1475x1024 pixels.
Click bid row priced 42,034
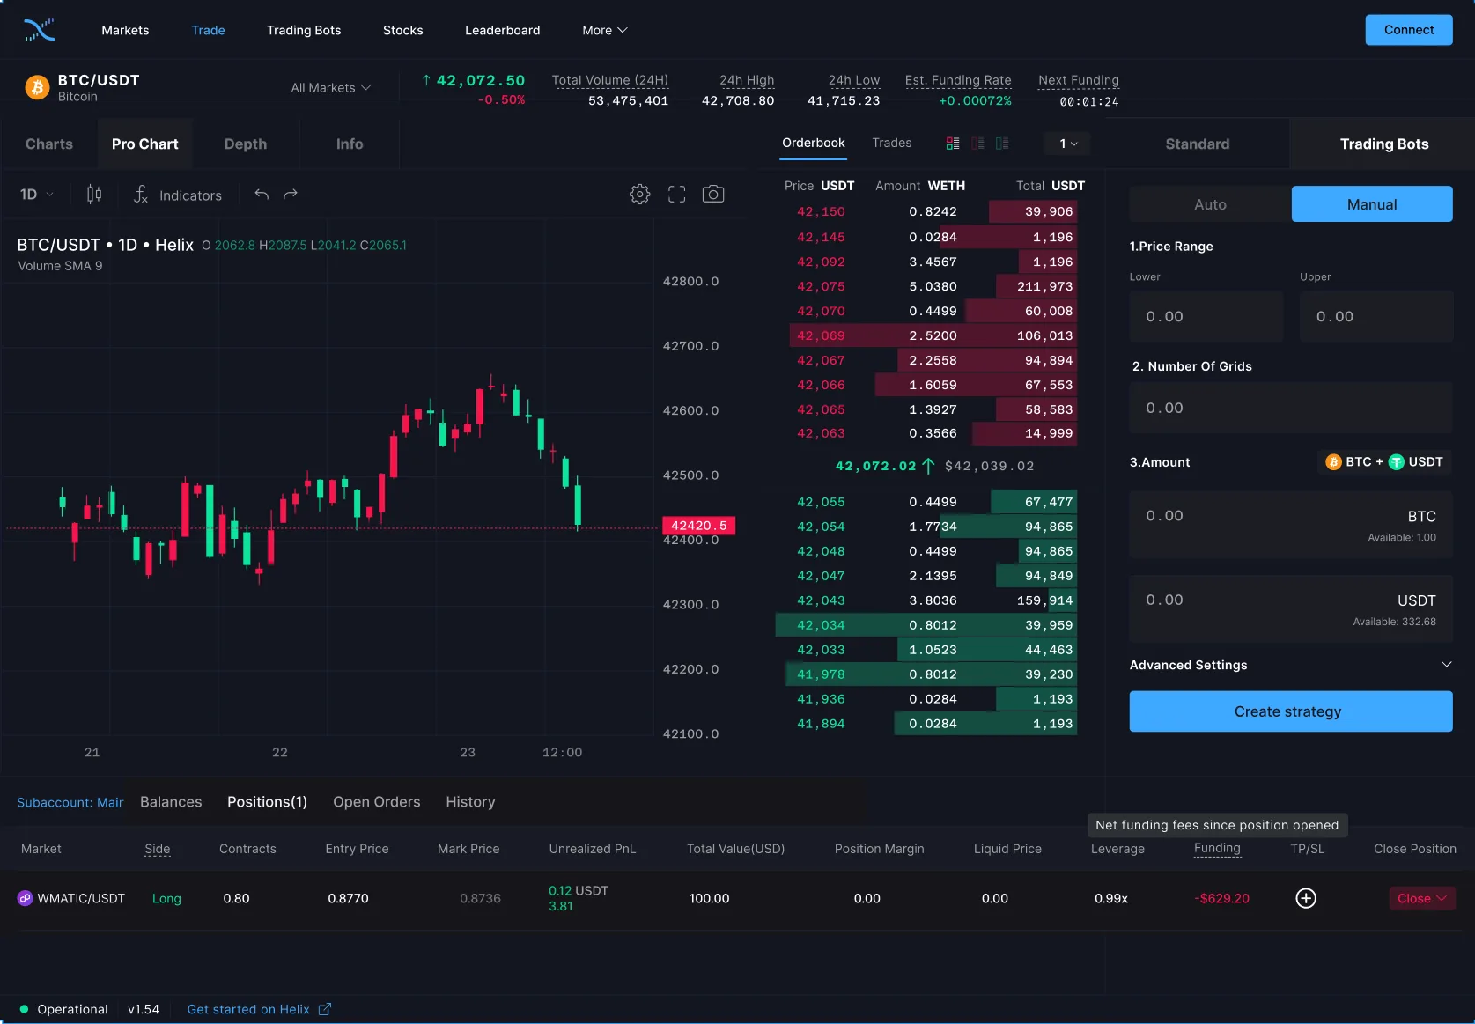click(926, 625)
